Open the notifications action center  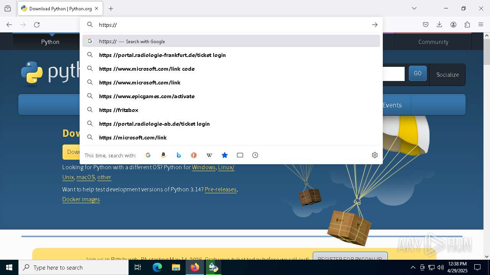(477, 267)
